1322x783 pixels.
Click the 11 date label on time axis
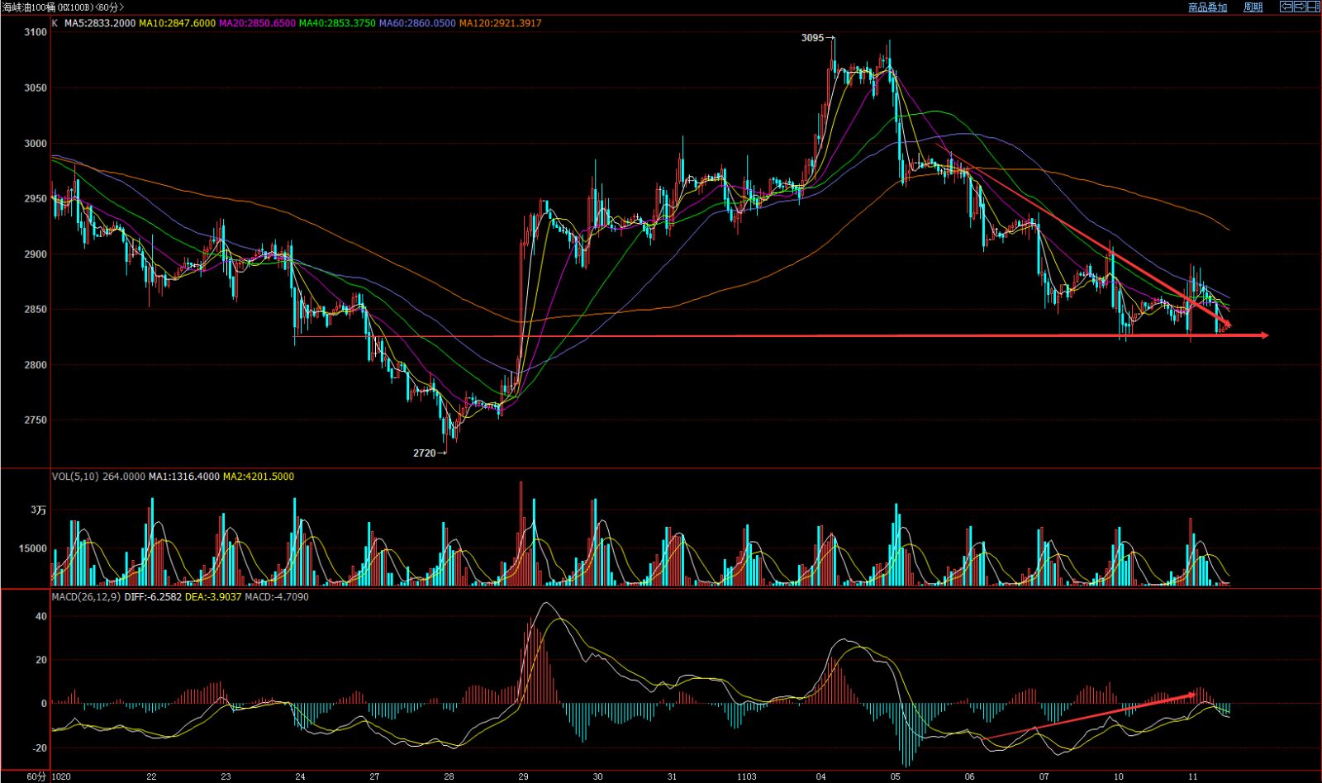point(1192,777)
